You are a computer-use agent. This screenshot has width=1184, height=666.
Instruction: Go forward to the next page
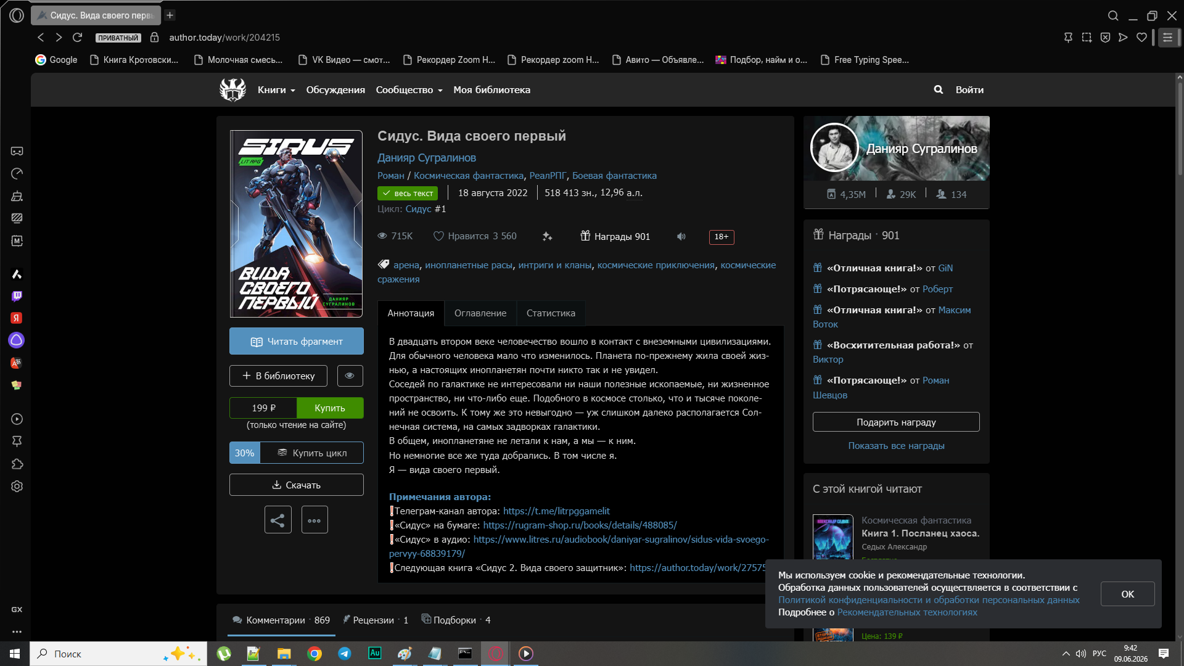coord(59,37)
